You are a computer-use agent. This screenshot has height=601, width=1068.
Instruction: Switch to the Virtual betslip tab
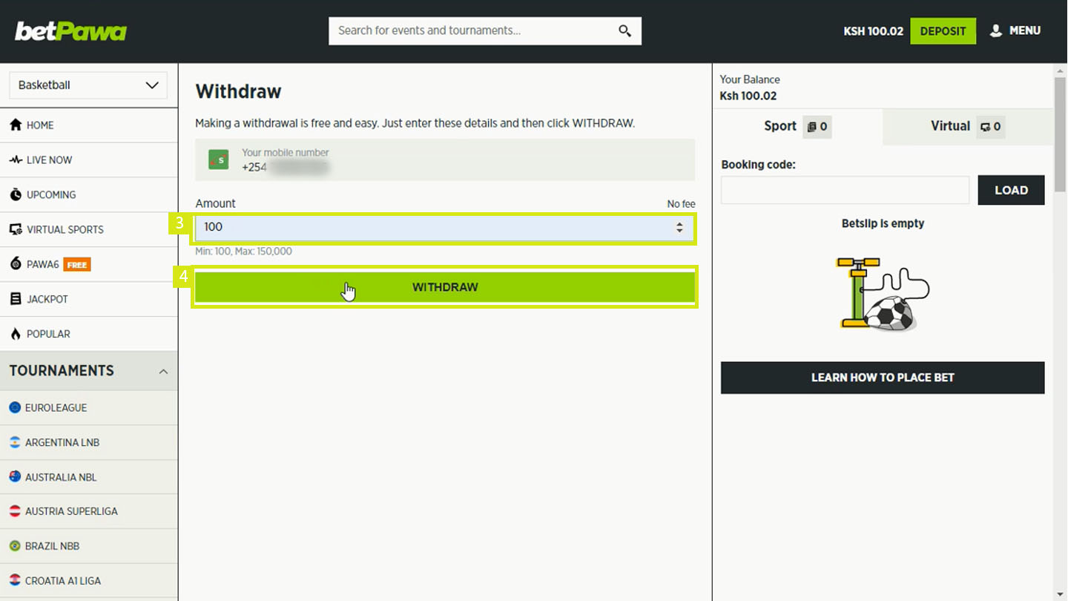[968, 127]
